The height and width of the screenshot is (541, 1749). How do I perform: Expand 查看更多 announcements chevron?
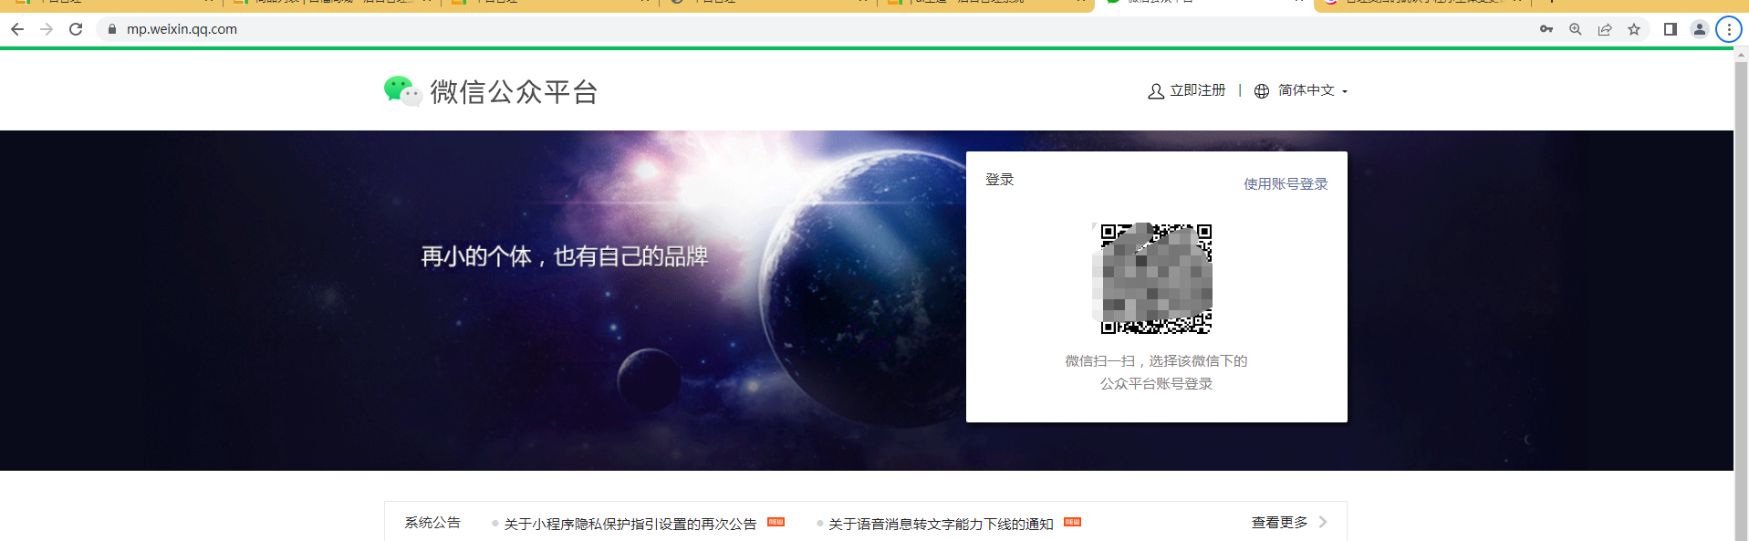[1323, 522]
